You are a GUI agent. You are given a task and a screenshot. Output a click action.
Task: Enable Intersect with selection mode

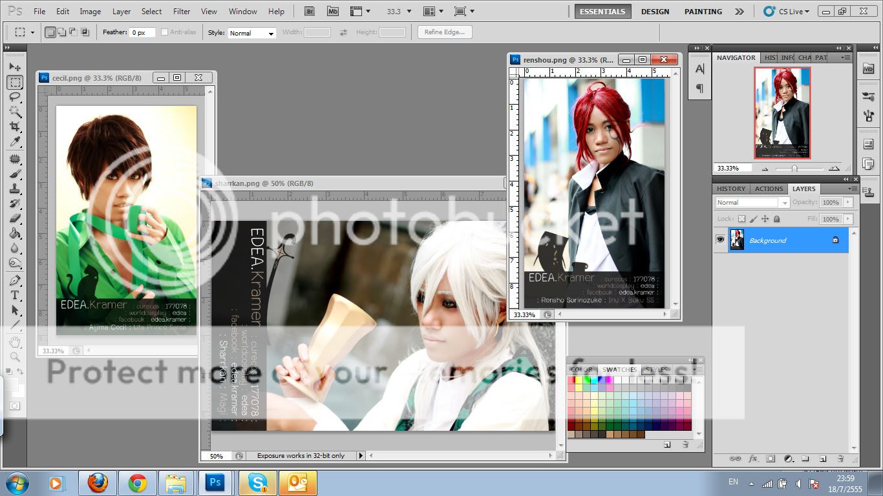[x=84, y=32]
